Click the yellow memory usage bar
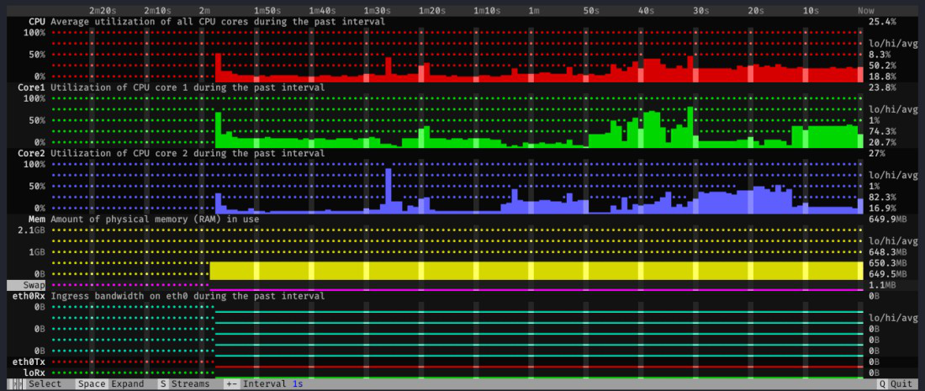 pos(536,271)
